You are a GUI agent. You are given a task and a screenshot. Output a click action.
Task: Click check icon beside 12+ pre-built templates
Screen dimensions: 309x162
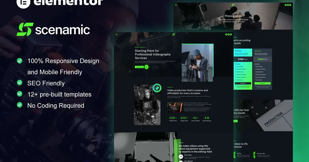pos(19,94)
